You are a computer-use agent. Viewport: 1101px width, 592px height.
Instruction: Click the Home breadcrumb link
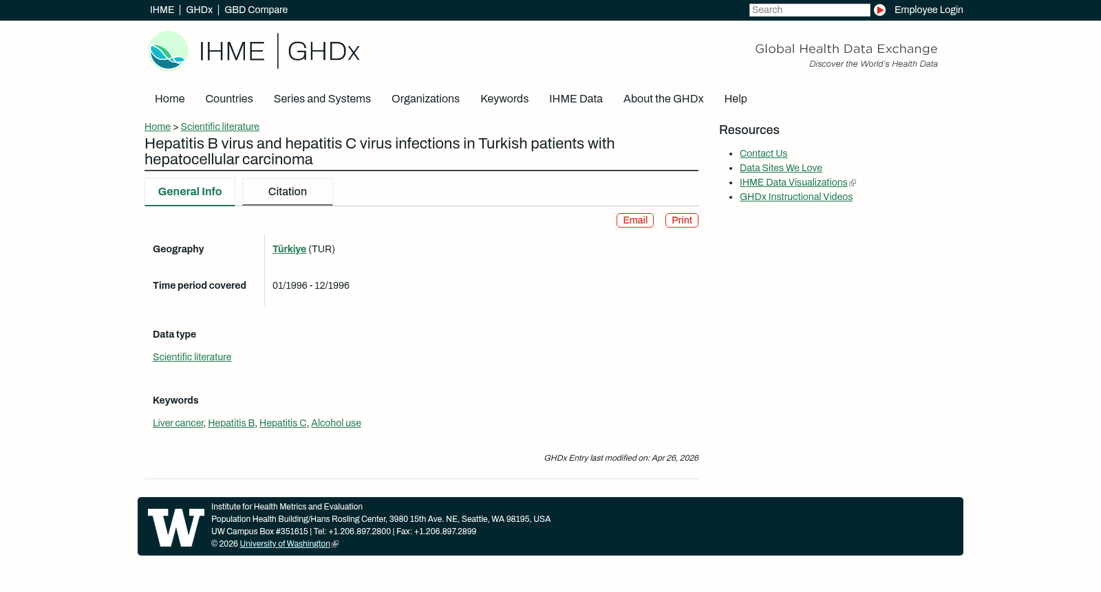click(158, 127)
